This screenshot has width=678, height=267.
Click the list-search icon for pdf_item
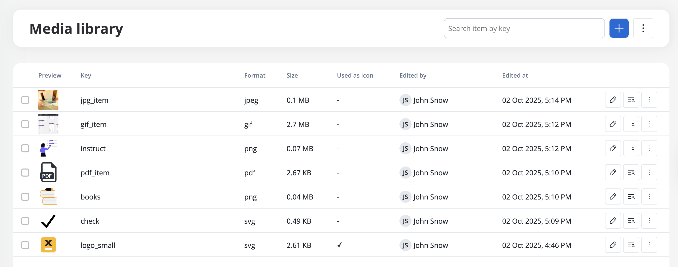coord(631,173)
